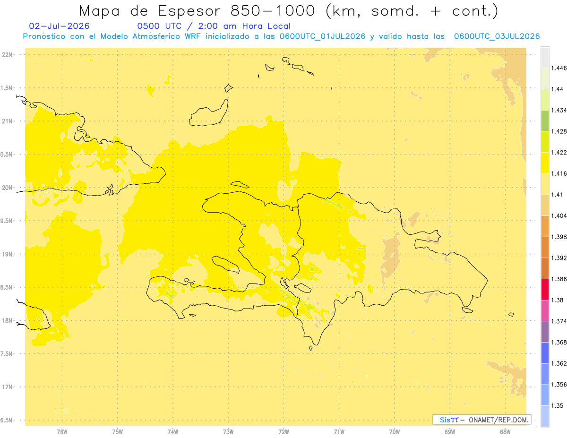Viewport: 567px width, 438px height.
Task: Click the '69W' longitude label
Action: [450, 432]
